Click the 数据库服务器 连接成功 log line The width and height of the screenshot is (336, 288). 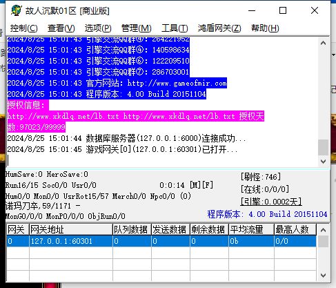(126, 138)
